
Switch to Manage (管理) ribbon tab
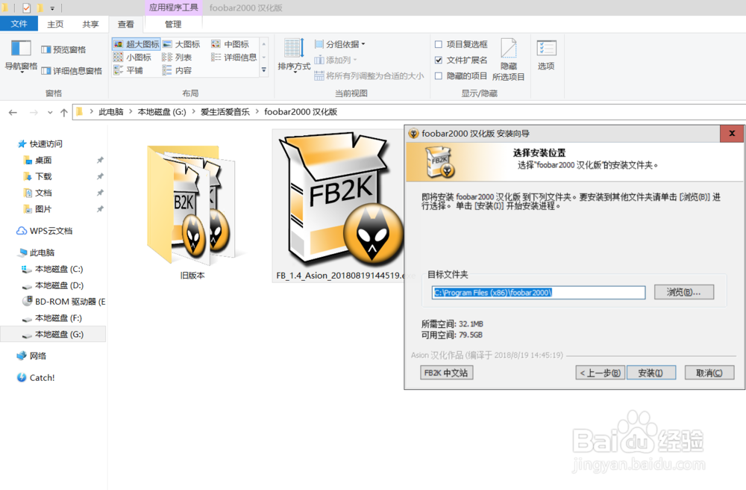point(173,25)
